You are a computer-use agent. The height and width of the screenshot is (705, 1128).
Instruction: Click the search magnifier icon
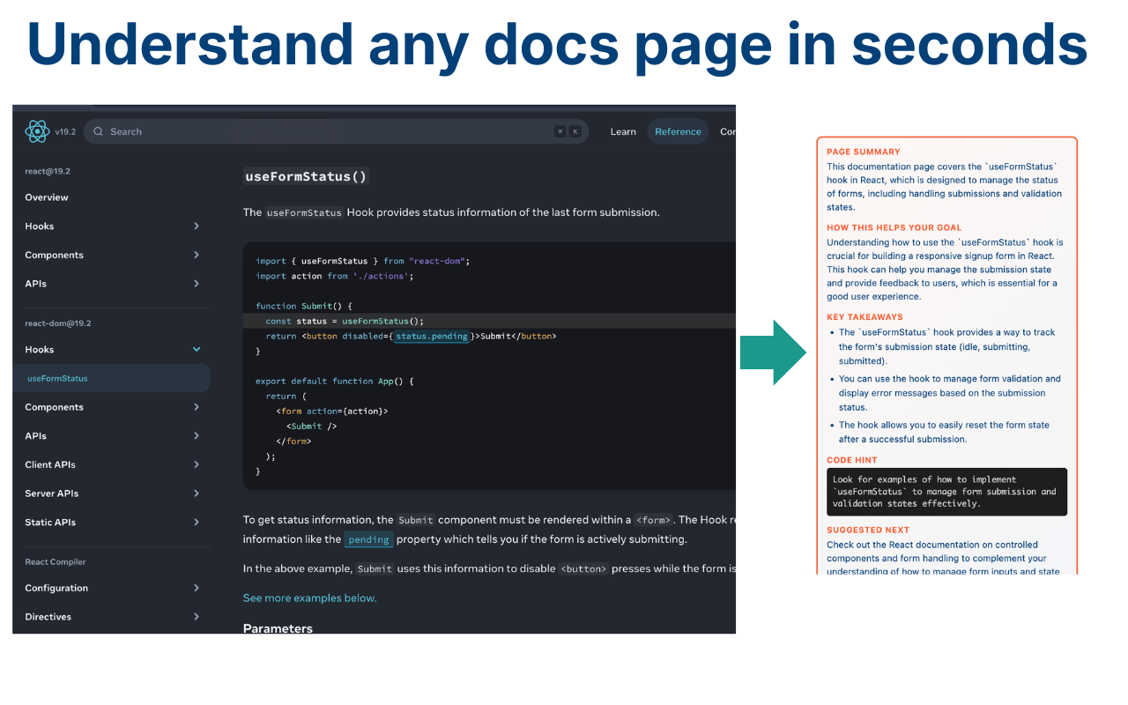coord(99,131)
